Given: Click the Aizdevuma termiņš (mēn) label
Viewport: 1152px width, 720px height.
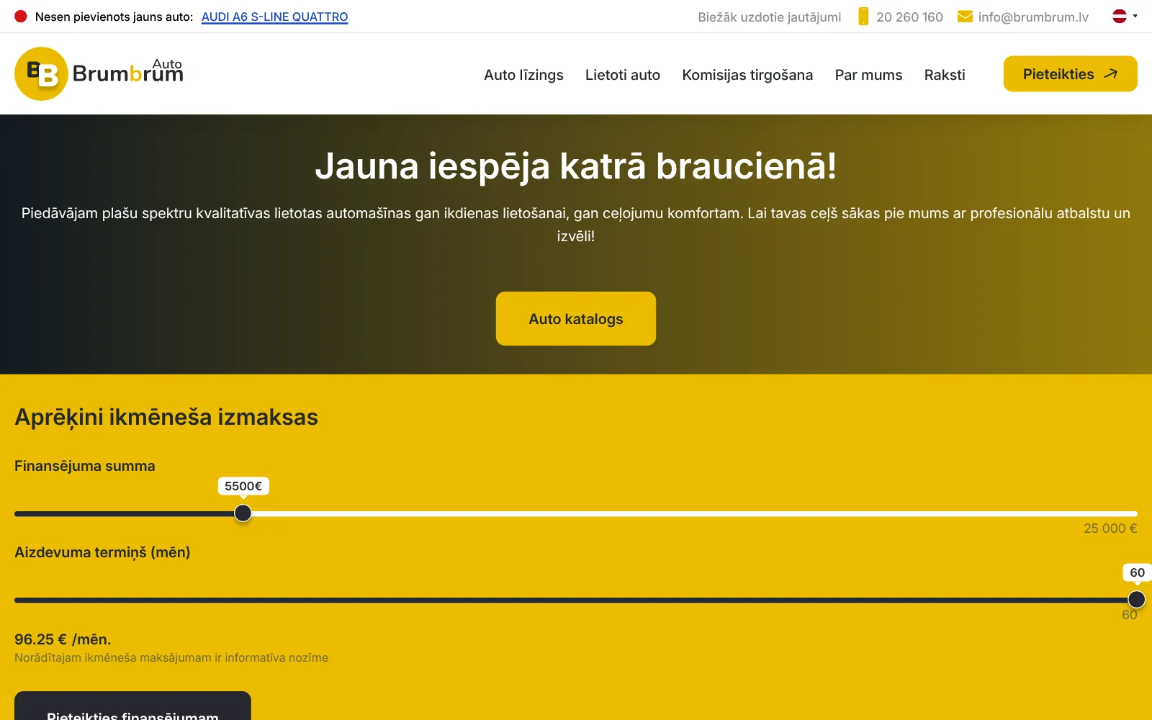Looking at the screenshot, I should (x=102, y=552).
